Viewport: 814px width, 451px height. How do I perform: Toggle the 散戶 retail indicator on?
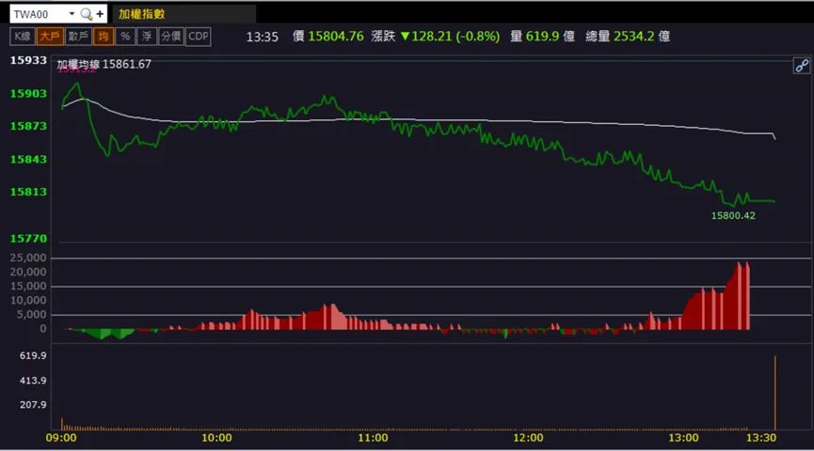click(78, 37)
